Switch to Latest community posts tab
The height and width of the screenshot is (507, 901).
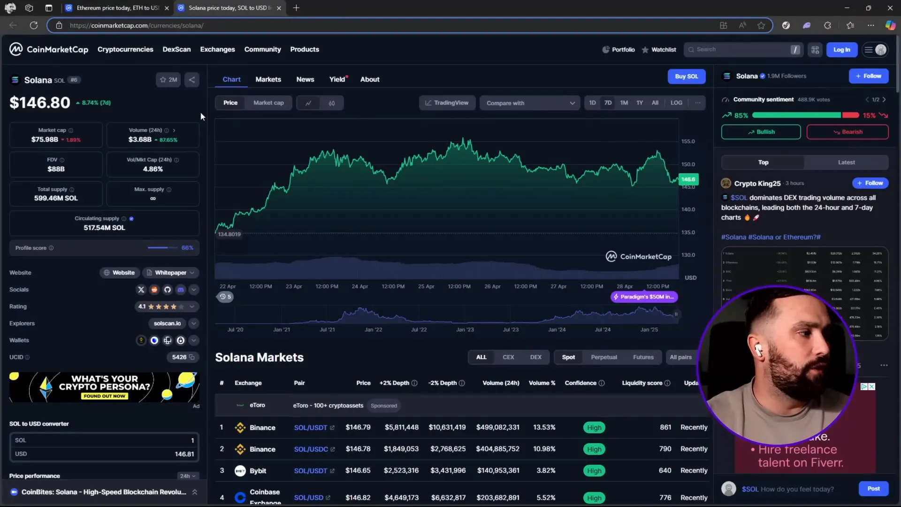tap(846, 162)
